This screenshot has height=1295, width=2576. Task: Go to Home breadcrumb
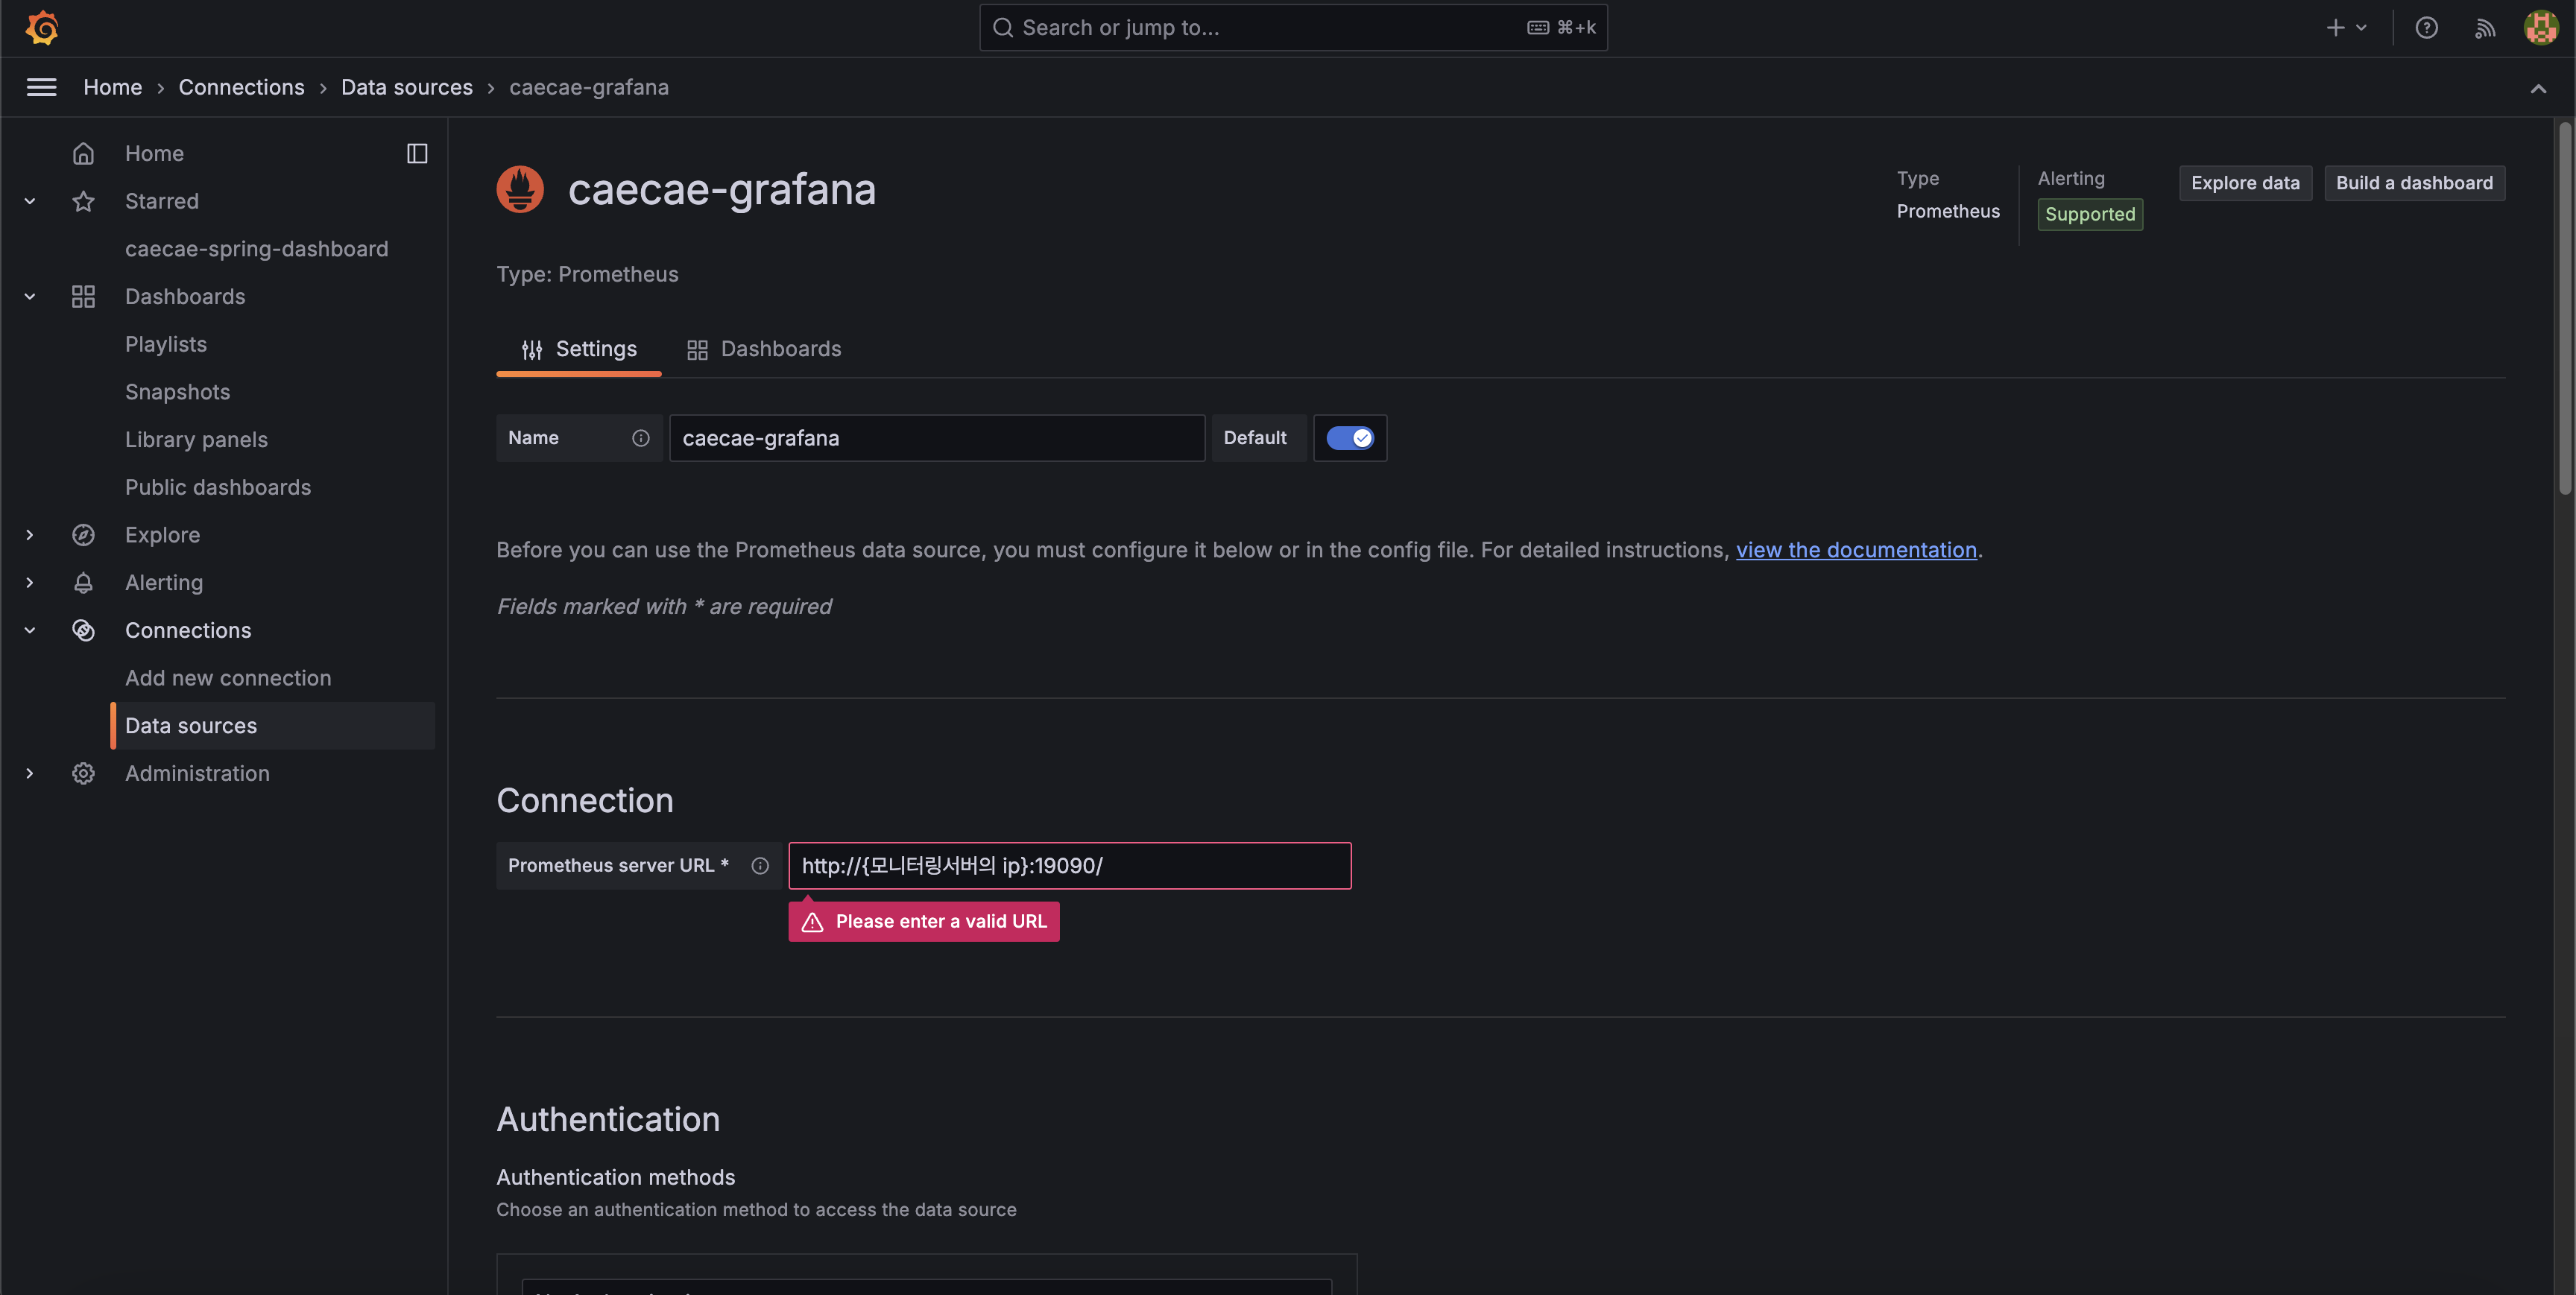[x=113, y=87]
